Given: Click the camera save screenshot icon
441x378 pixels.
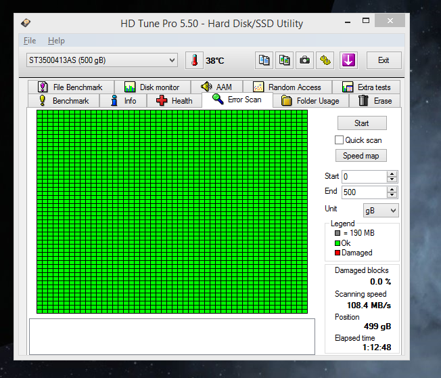Looking at the screenshot, I should tap(305, 60).
